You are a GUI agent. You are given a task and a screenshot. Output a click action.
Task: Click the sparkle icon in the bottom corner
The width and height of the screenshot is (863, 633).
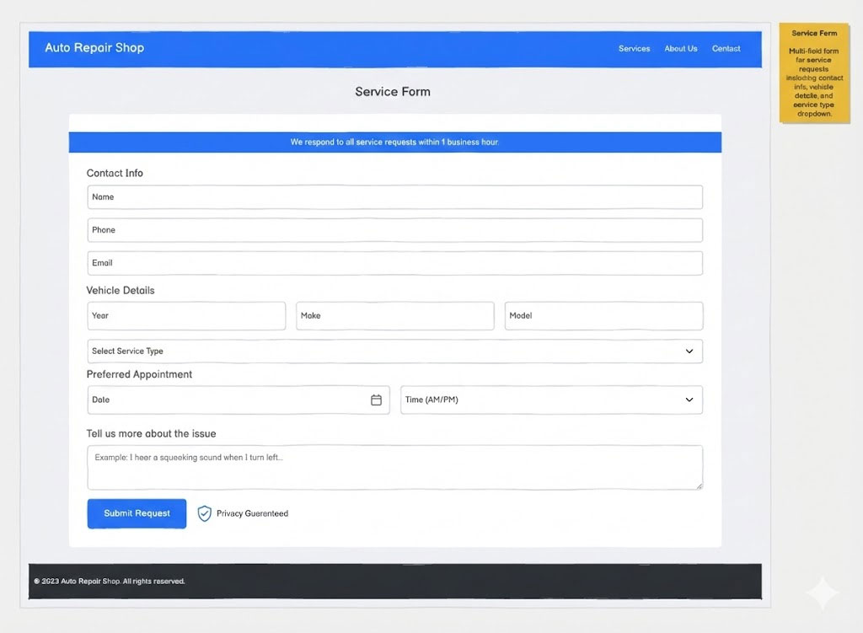[x=822, y=593]
